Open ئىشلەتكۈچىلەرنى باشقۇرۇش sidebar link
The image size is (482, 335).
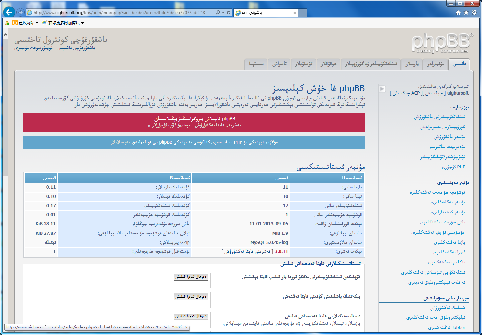pyautogui.click(x=439, y=117)
